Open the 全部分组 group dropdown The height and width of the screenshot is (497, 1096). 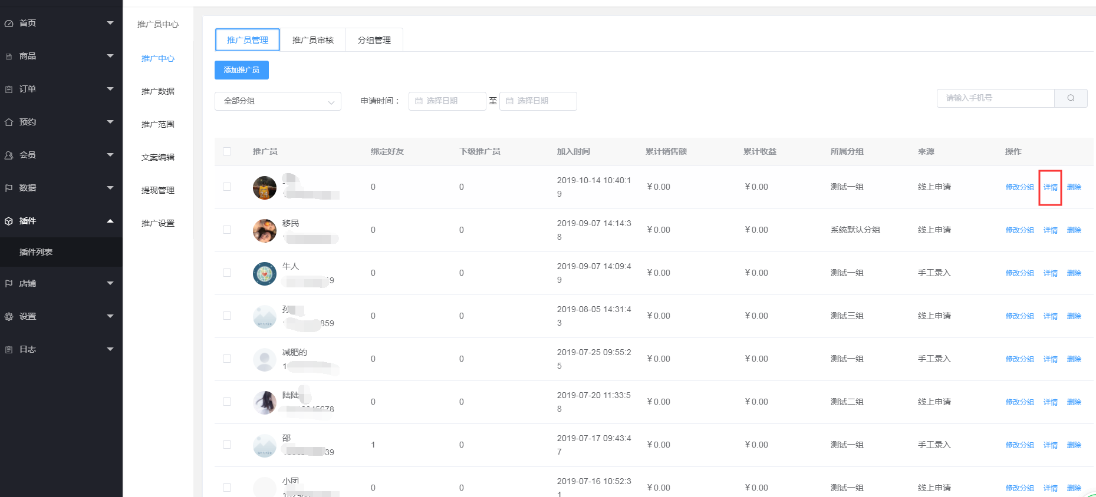coord(278,101)
